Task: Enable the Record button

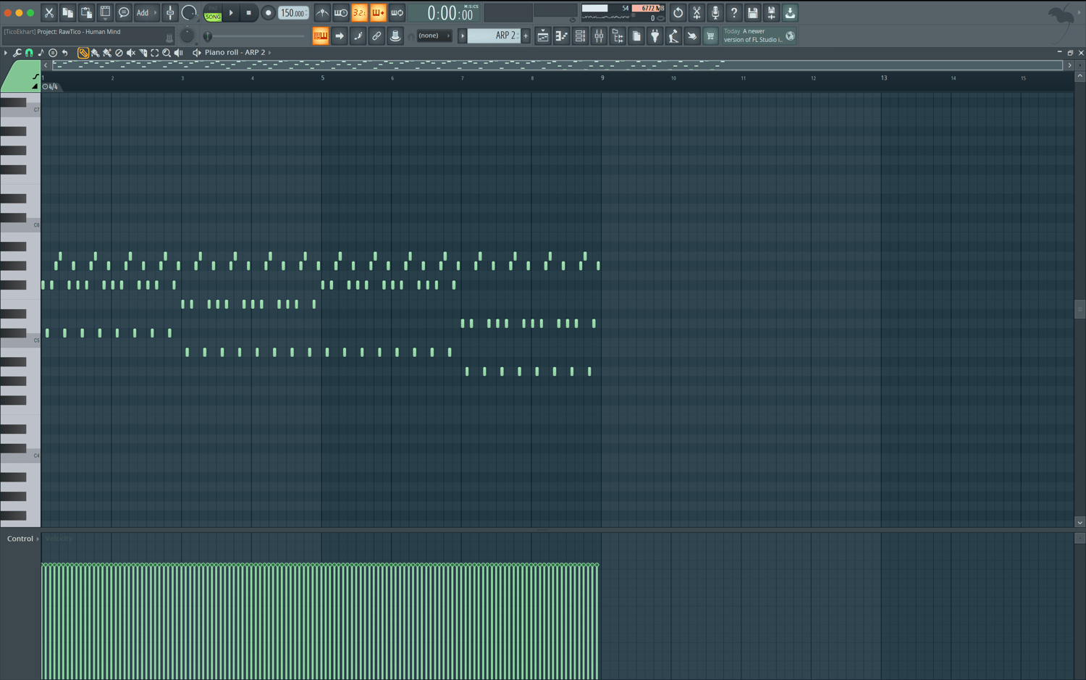Action: [x=268, y=13]
